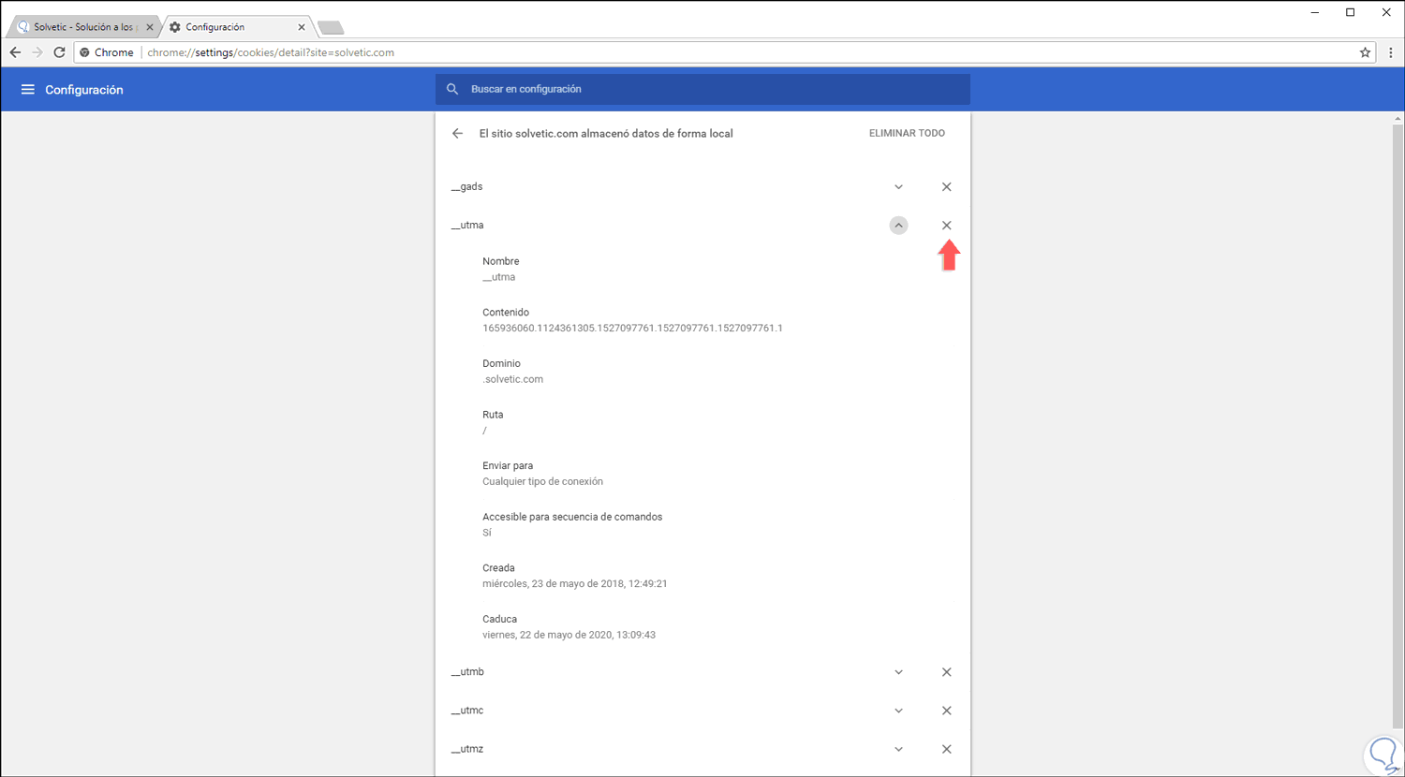1405x777 pixels.
Task: Delete the __utmz cookie
Action: click(947, 749)
